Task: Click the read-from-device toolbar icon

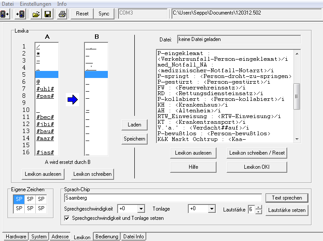Action: click(x=5, y=14)
